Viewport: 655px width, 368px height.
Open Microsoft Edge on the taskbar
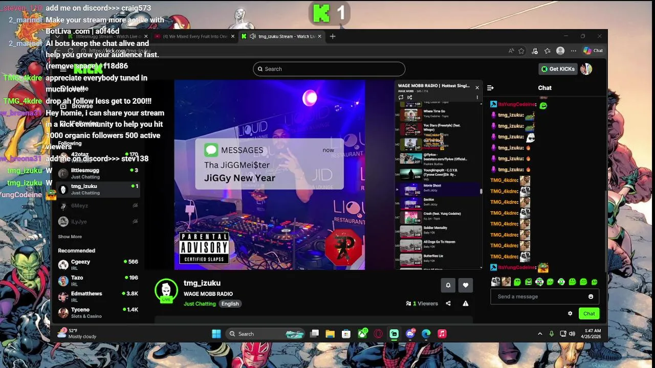click(426, 334)
